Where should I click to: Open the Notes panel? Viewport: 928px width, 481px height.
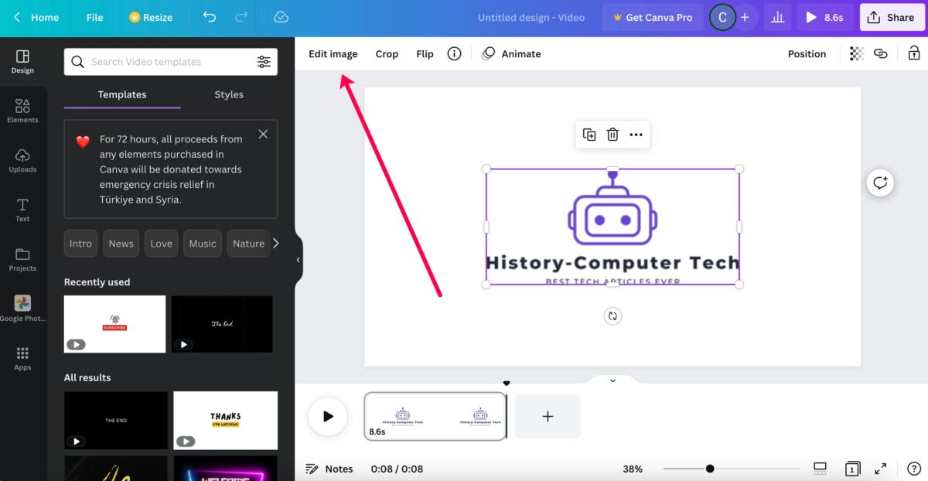coord(329,469)
